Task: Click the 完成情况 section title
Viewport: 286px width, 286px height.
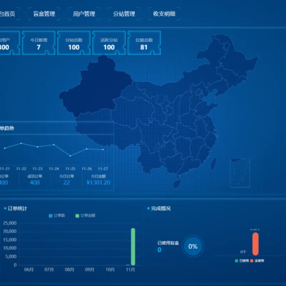Action: tap(161, 208)
